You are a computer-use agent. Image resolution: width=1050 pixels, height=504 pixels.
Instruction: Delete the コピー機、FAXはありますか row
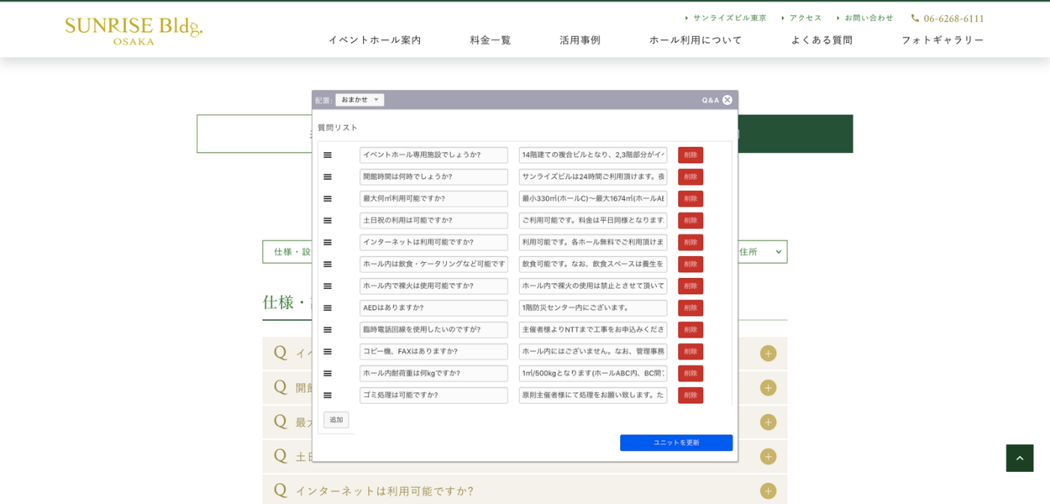[690, 351]
